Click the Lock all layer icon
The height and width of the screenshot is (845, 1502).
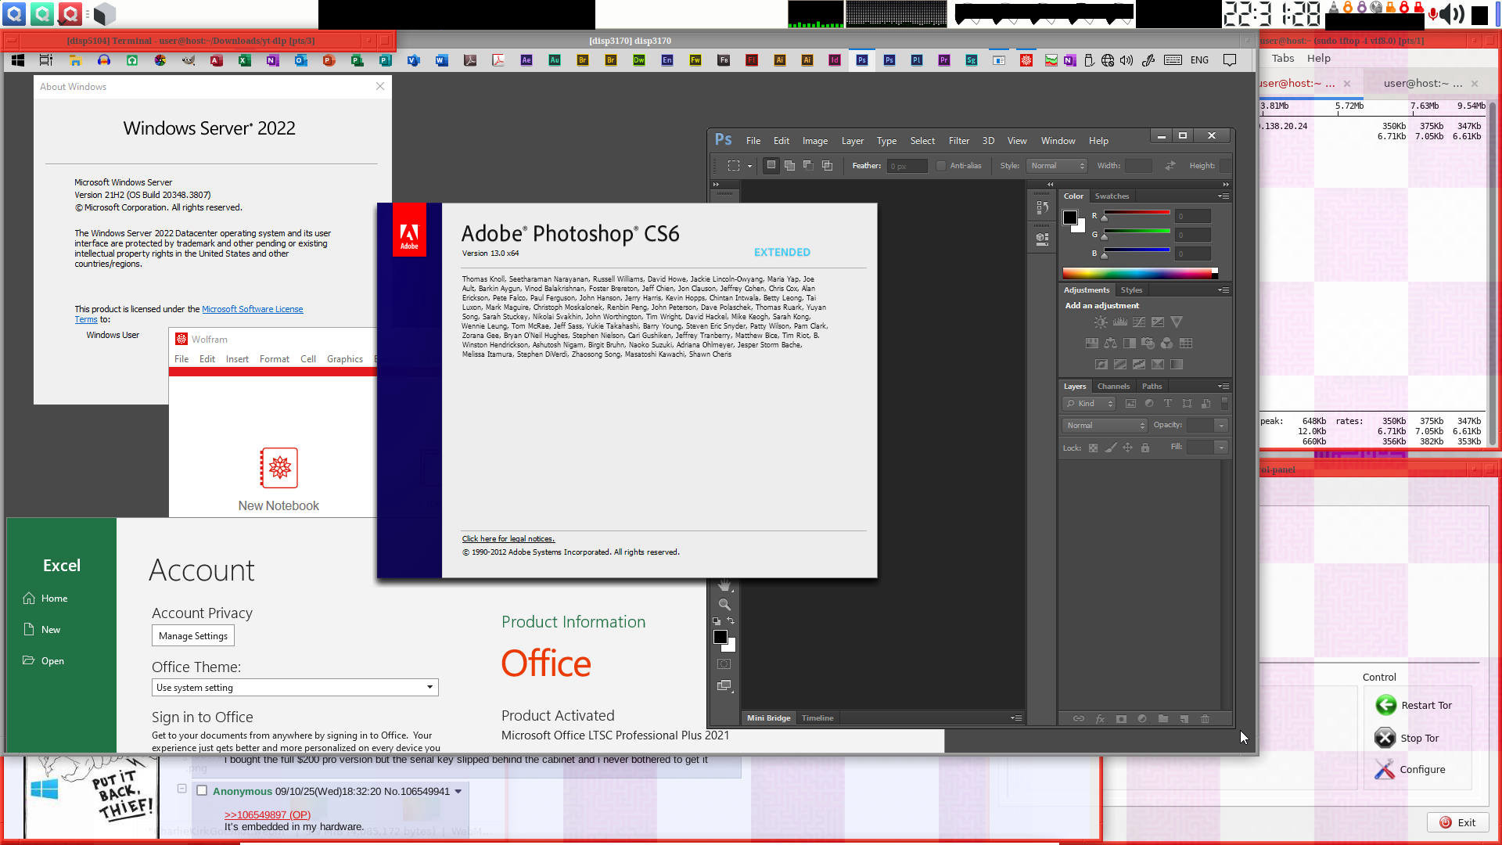pyautogui.click(x=1145, y=448)
